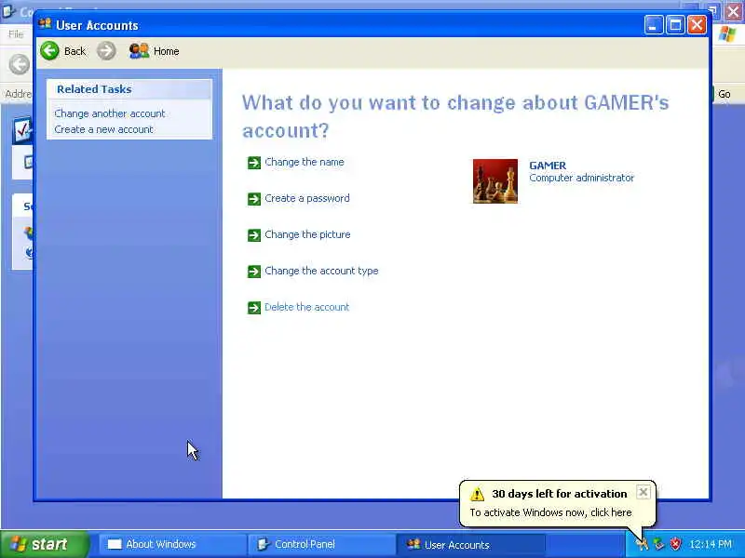Select the GAMER chess account picture
This screenshot has height=558, width=745.
(x=495, y=181)
